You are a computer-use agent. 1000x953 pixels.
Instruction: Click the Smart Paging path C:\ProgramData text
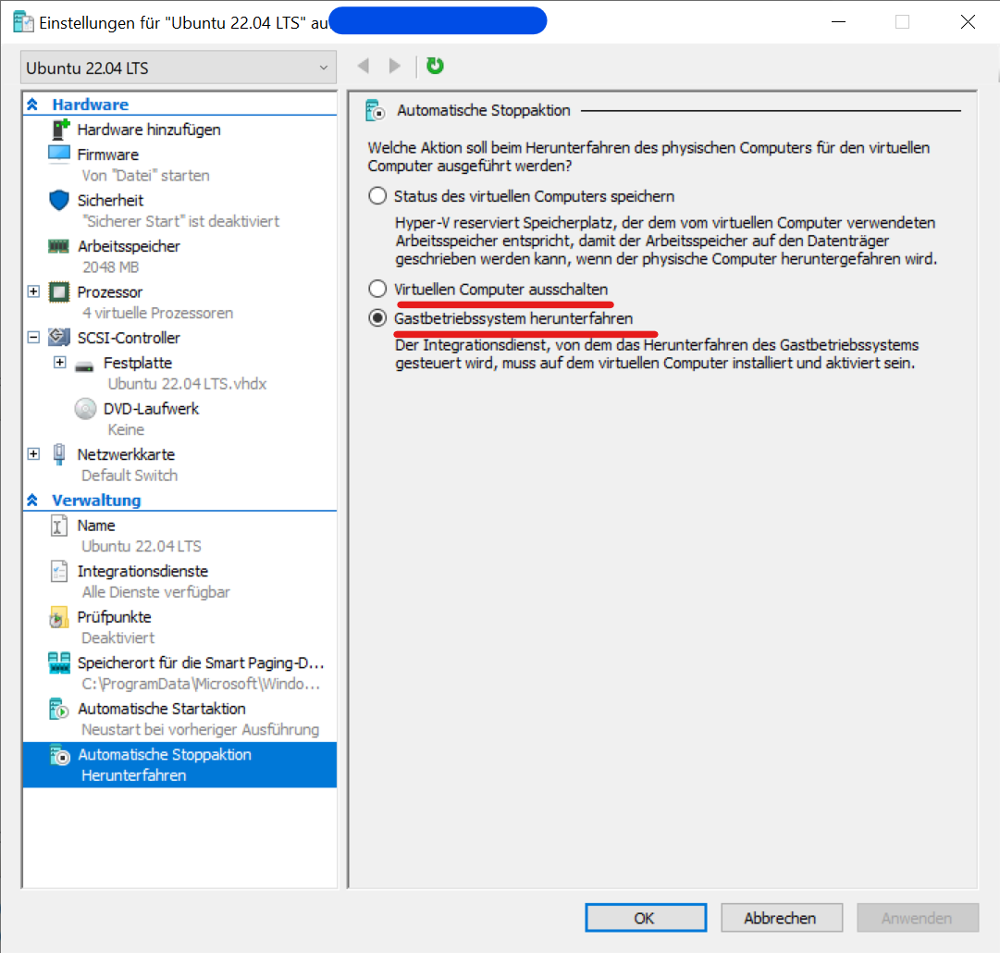201,684
